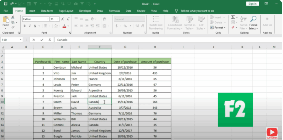The height and width of the screenshot is (140, 283).
Task: Click the Cut scissors icon
Action: pyautogui.click(x=13, y=17)
